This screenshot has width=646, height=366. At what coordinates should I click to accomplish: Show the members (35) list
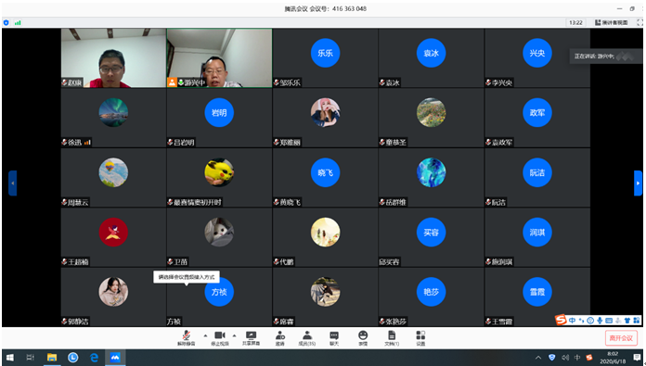(307, 338)
